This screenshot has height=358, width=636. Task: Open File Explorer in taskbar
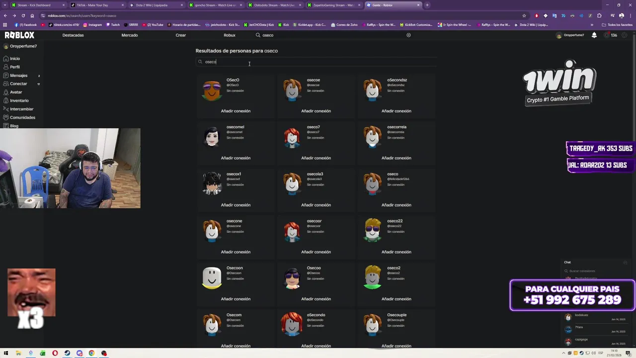tap(18, 354)
